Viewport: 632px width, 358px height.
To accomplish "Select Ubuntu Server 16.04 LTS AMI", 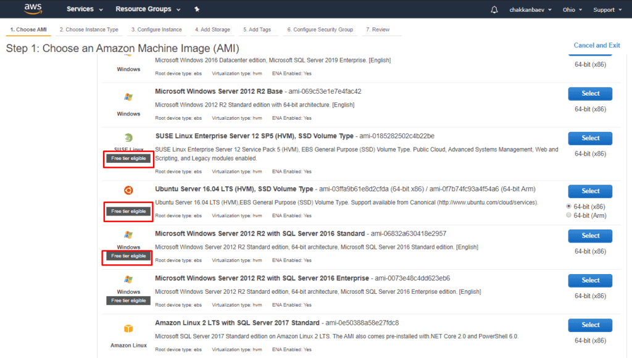I will pyautogui.click(x=590, y=191).
